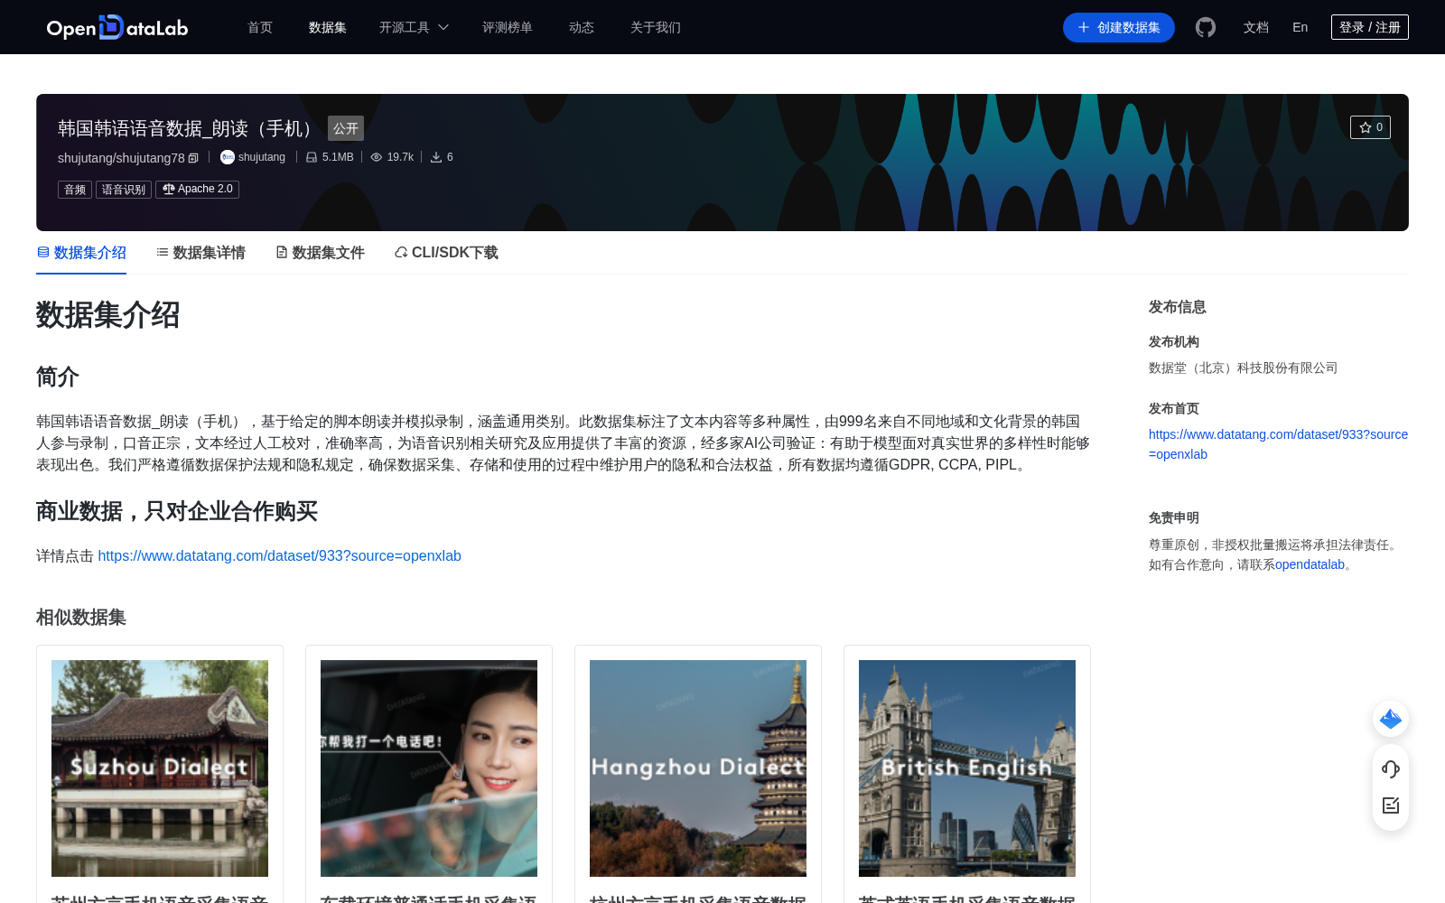Click the 发布信息 heading
Viewport: 1445px width, 903px height.
pos(1178,307)
